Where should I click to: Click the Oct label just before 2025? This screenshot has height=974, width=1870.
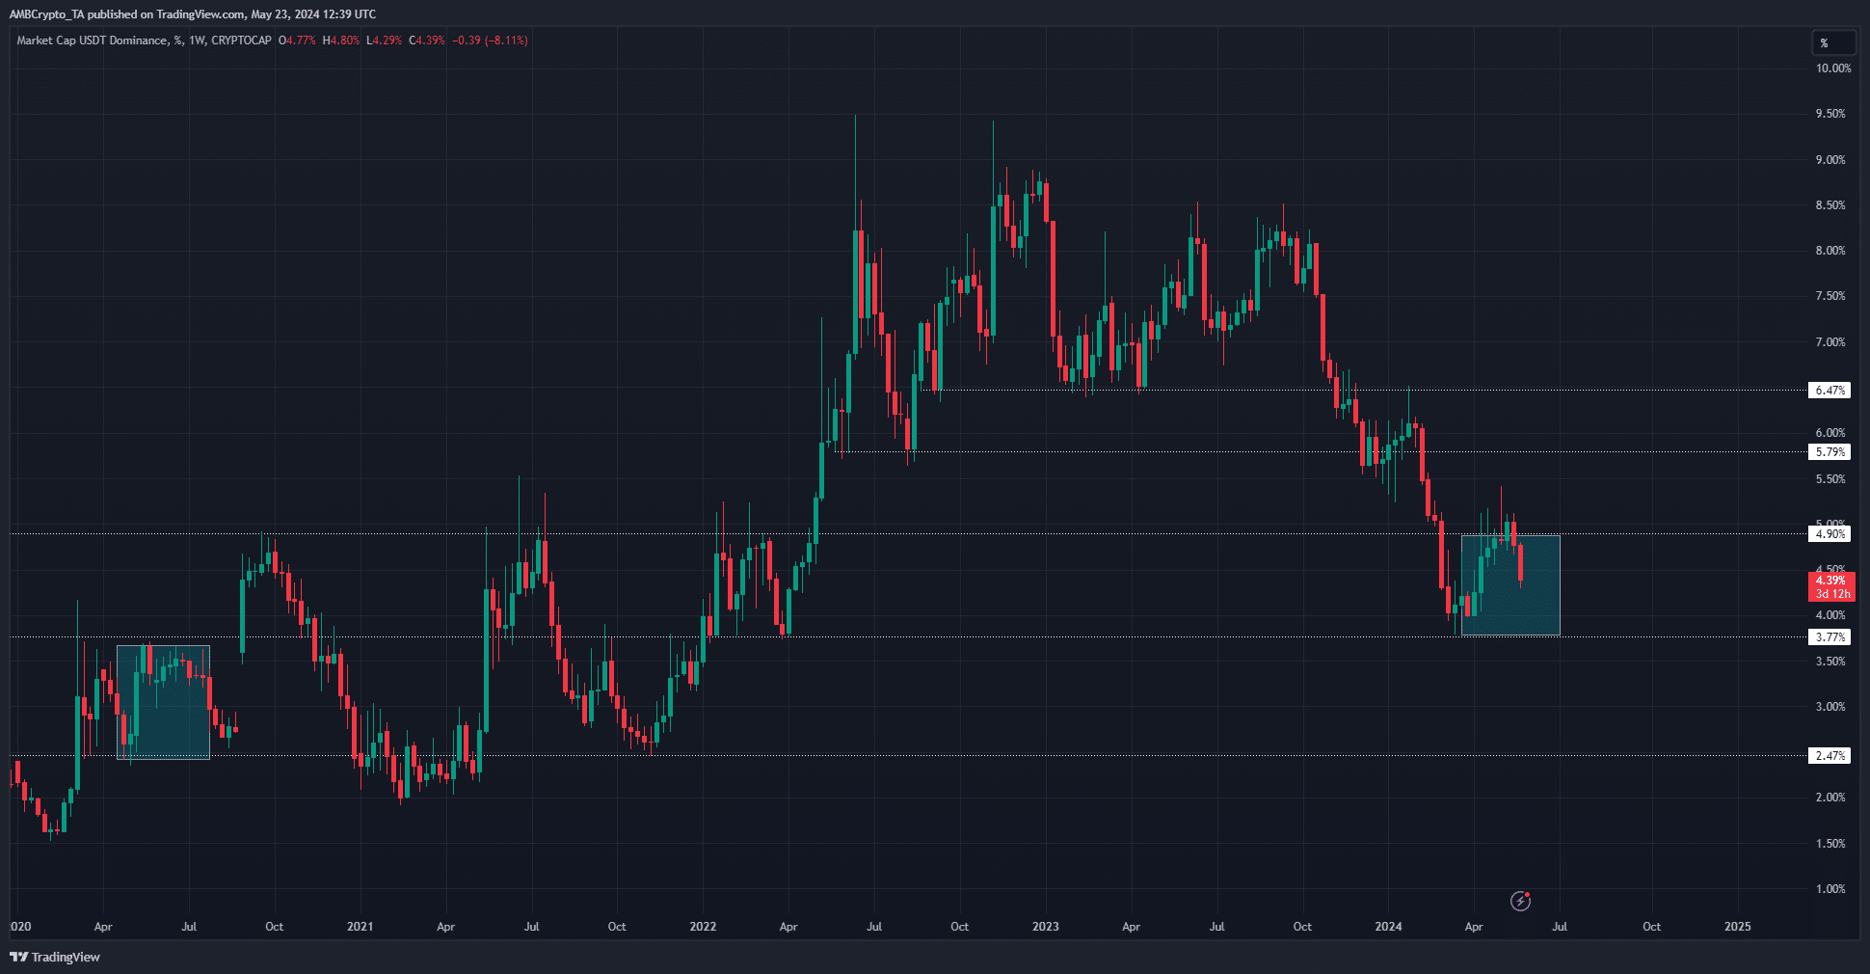(1651, 927)
